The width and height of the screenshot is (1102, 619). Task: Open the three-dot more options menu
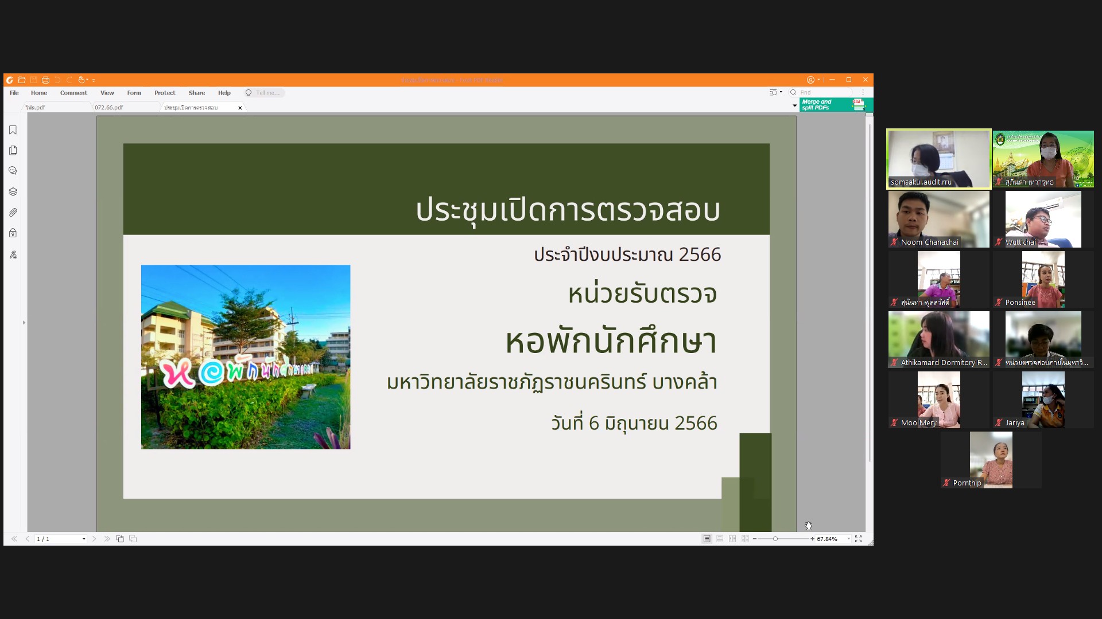coord(863,92)
